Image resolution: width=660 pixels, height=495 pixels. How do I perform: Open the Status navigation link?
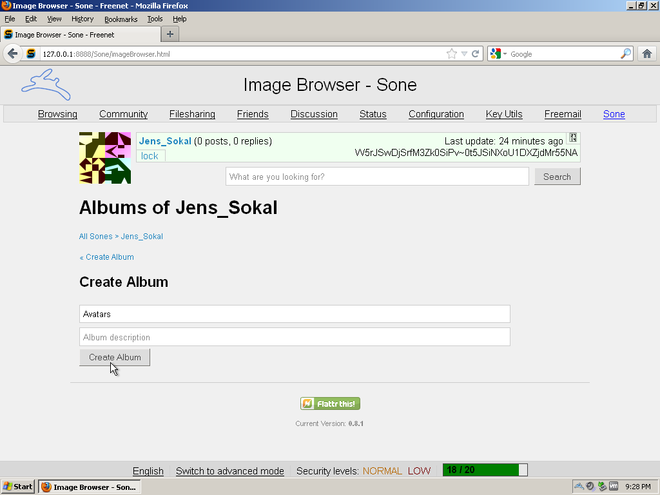(x=373, y=114)
